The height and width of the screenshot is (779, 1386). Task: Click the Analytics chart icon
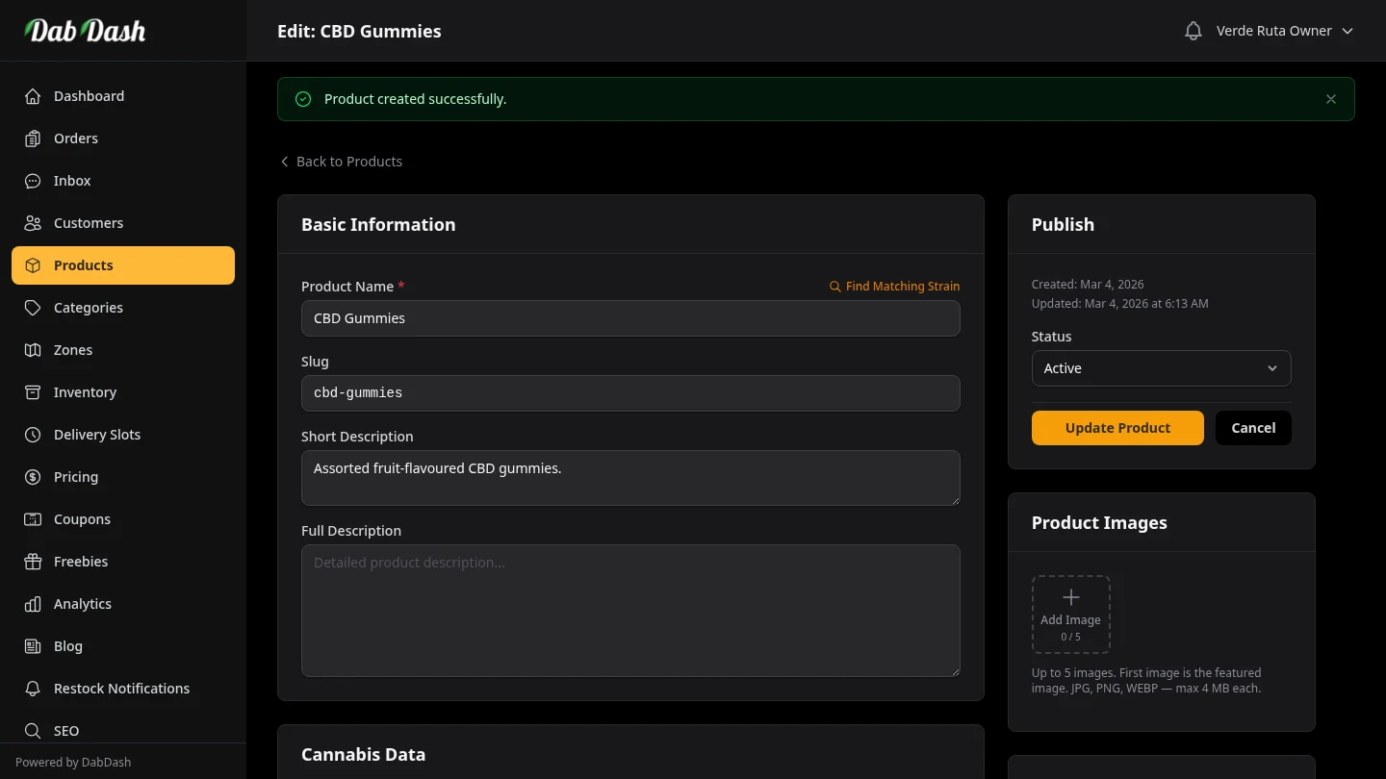tap(32, 604)
